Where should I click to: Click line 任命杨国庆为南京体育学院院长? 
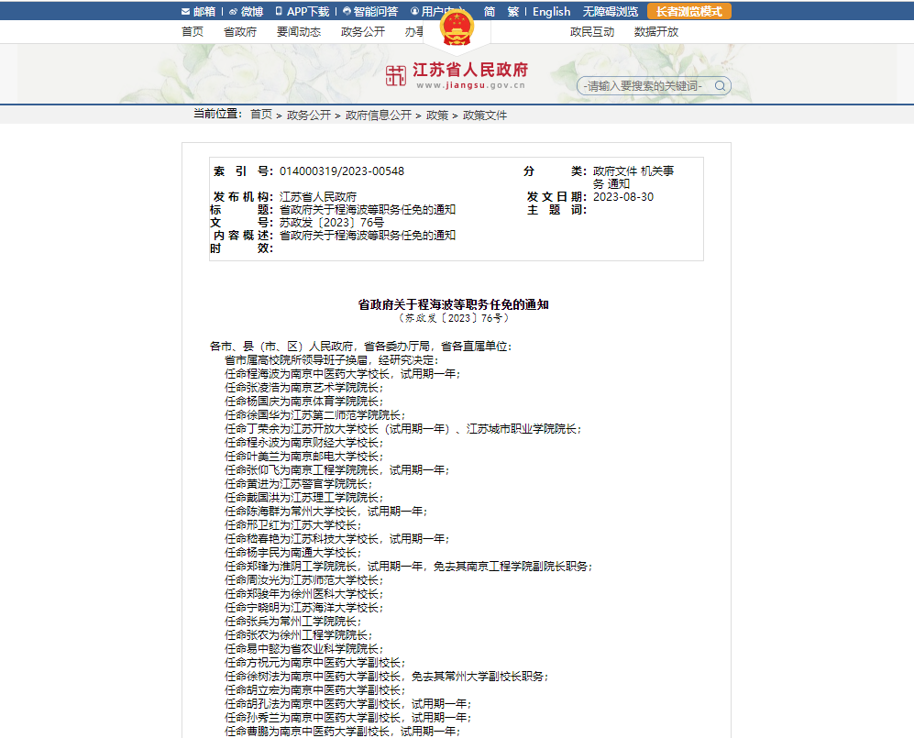304,401
